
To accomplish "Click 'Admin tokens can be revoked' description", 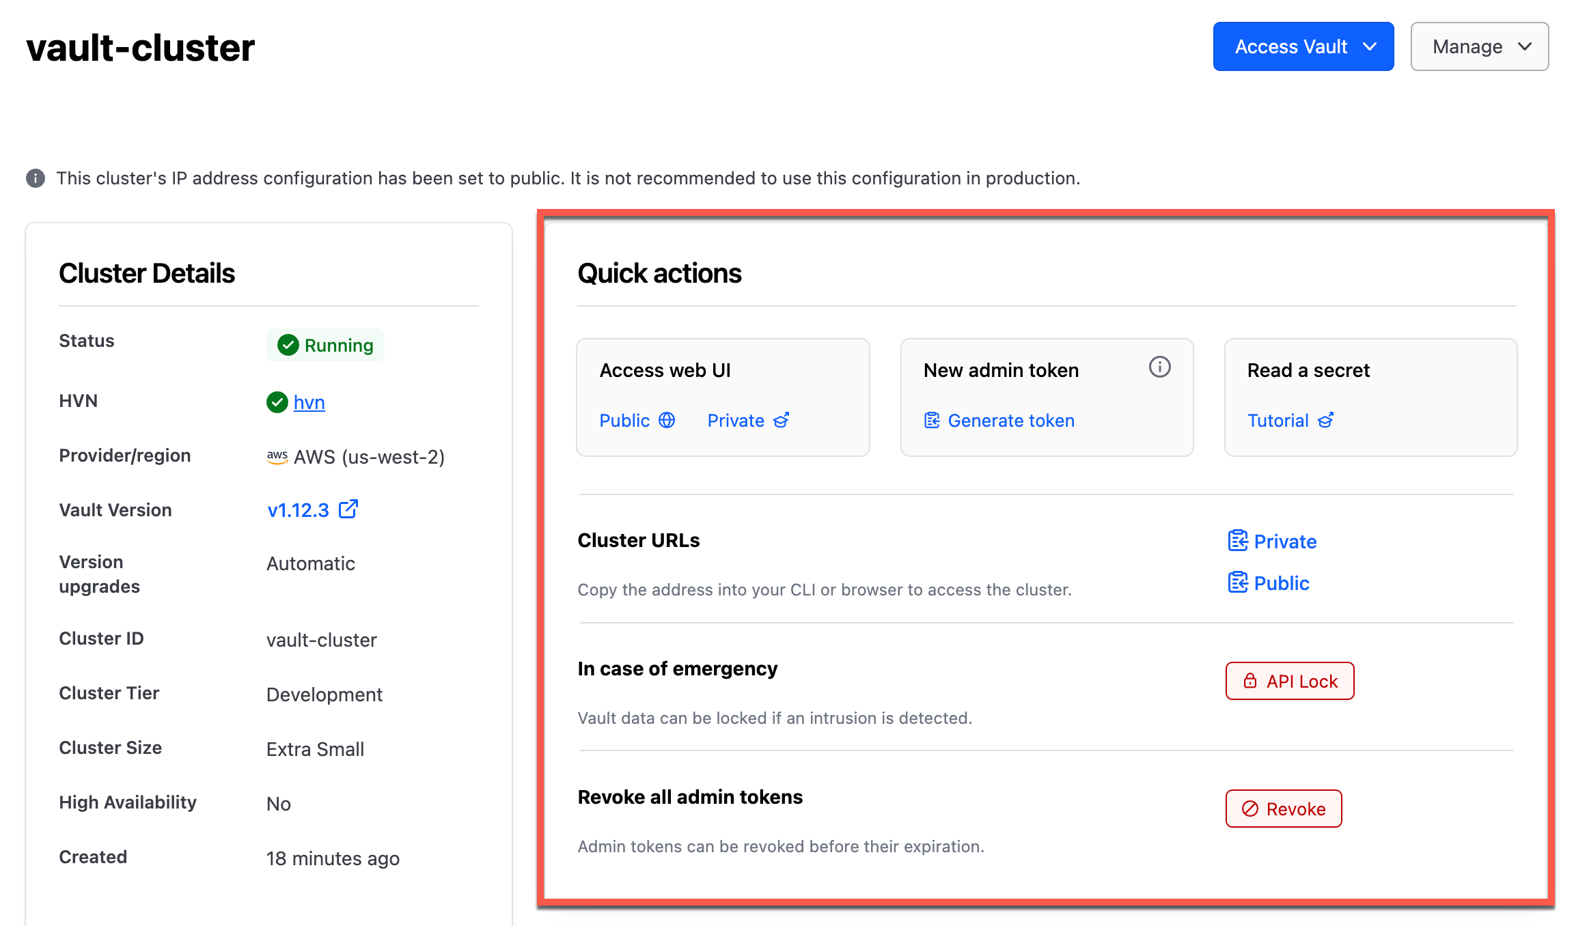I will 781,847.
